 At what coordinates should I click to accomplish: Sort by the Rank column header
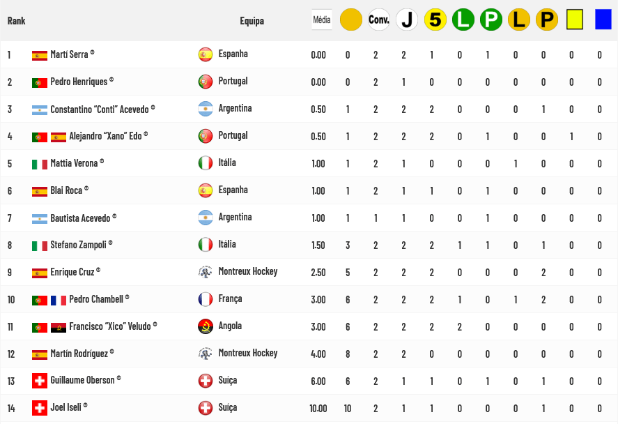pyautogui.click(x=17, y=21)
